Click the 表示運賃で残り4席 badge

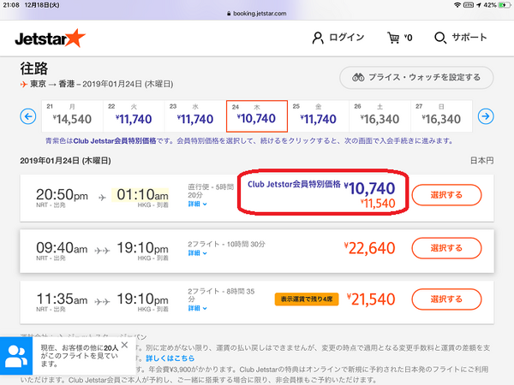(307, 299)
